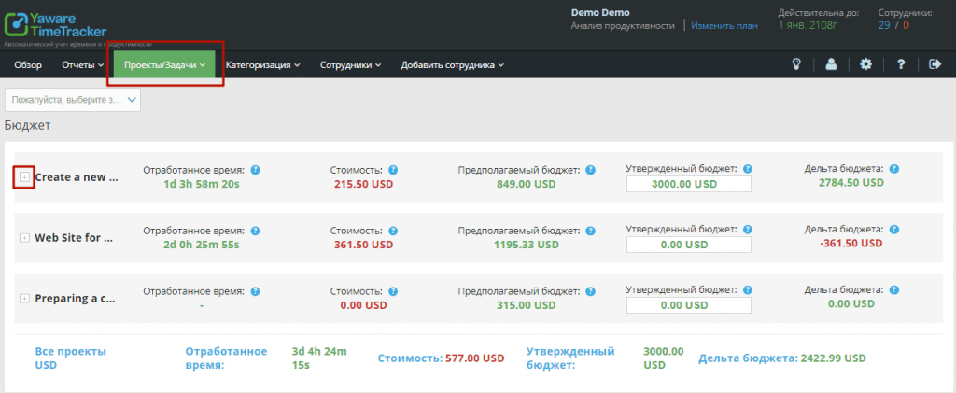
Task: Click Yaware TimeTracker logo
Action: (x=56, y=22)
